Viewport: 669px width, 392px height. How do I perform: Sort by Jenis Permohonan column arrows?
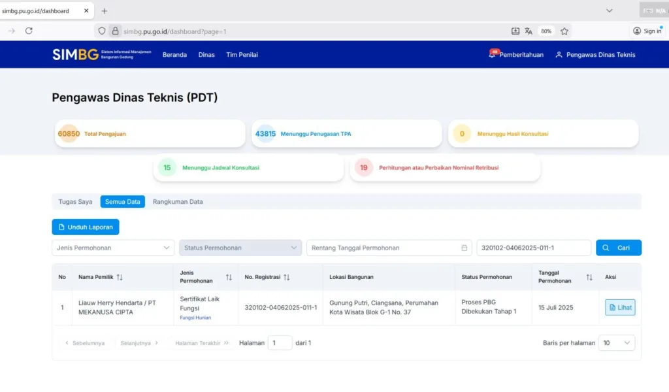[229, 277]
